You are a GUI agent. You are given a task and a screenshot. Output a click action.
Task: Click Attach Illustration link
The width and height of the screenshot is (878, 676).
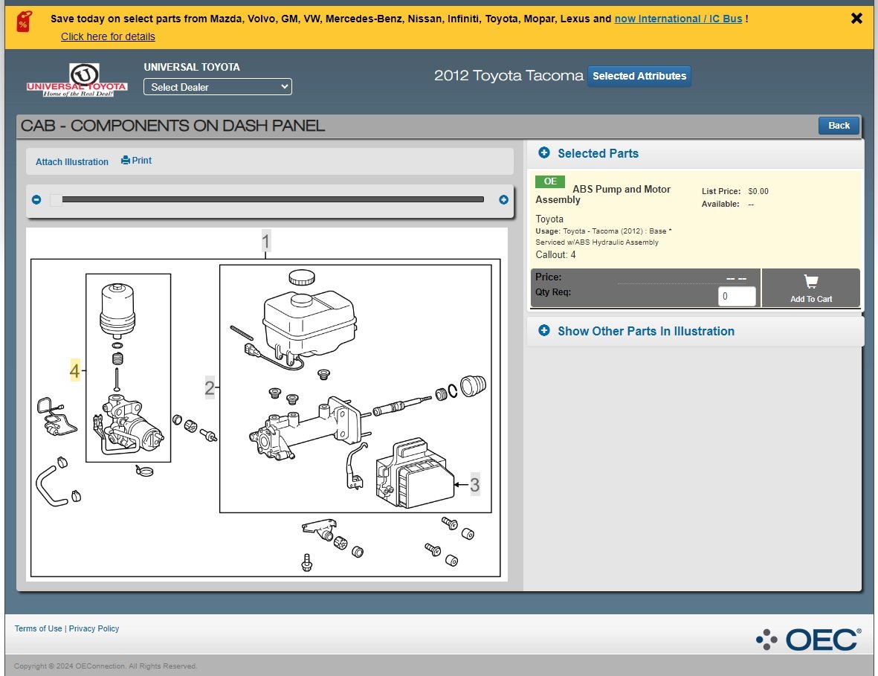pyautogui.click(x=72, y=162)
